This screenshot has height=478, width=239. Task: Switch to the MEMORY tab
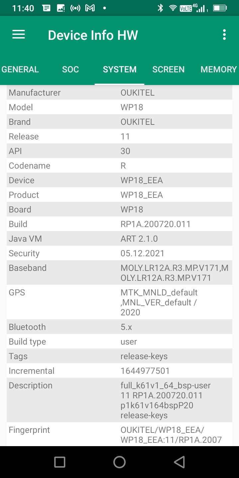click(x=218, y=69)
